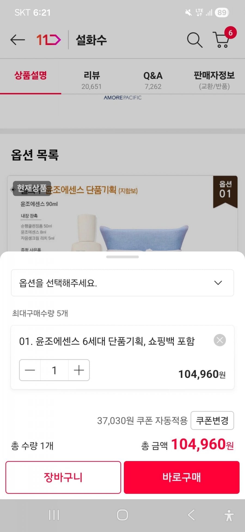Switch to the 상품설명 tab
The width and height of the screenshot is (245, 532).
pyautogui.click(x=30, y=76)
